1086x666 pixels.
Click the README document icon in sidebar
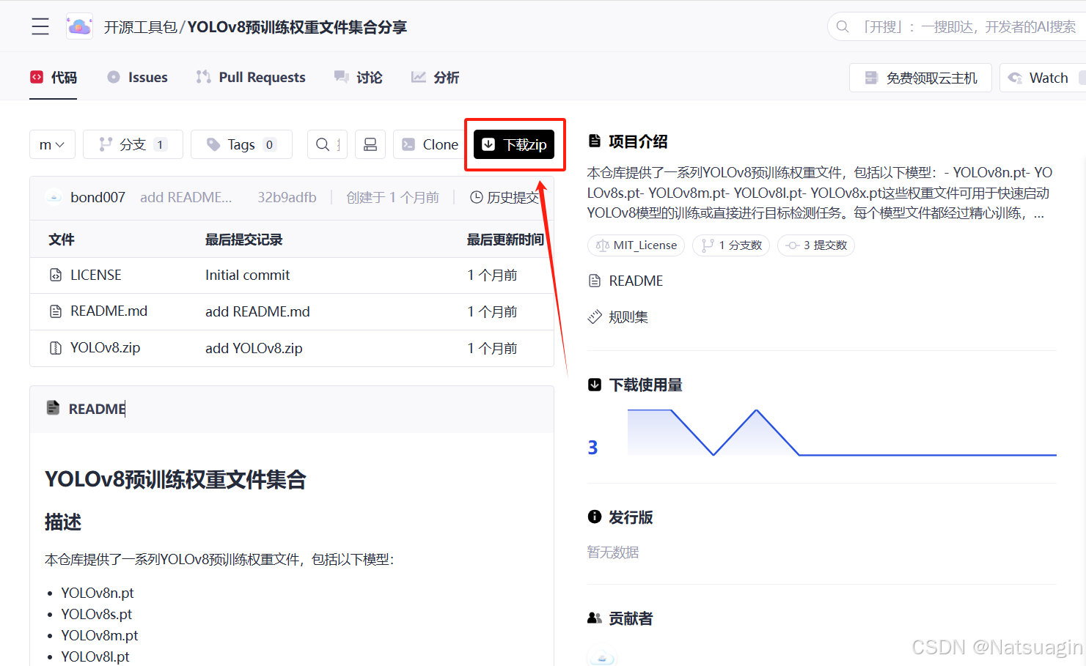point(595,281)
